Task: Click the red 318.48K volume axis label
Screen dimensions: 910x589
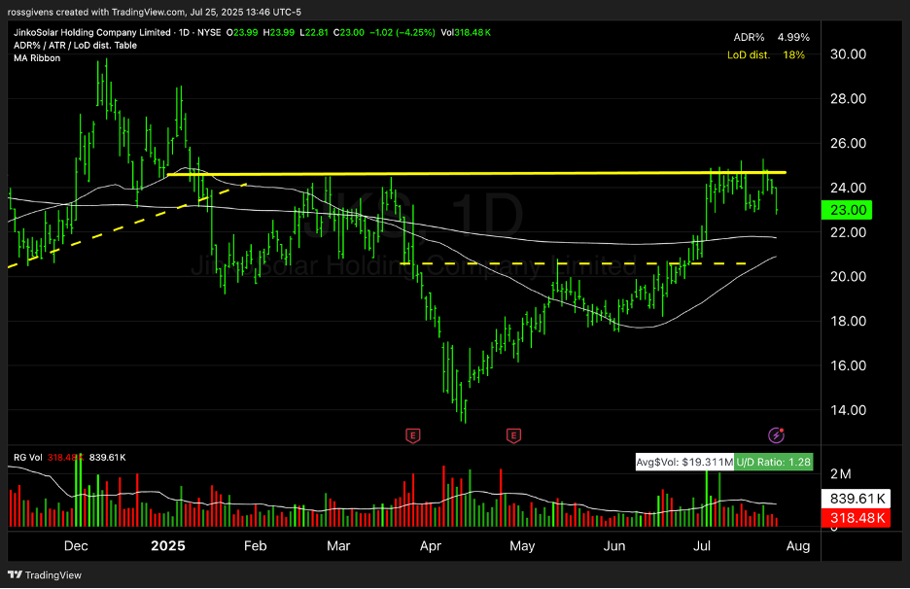Action: [851, 520]
